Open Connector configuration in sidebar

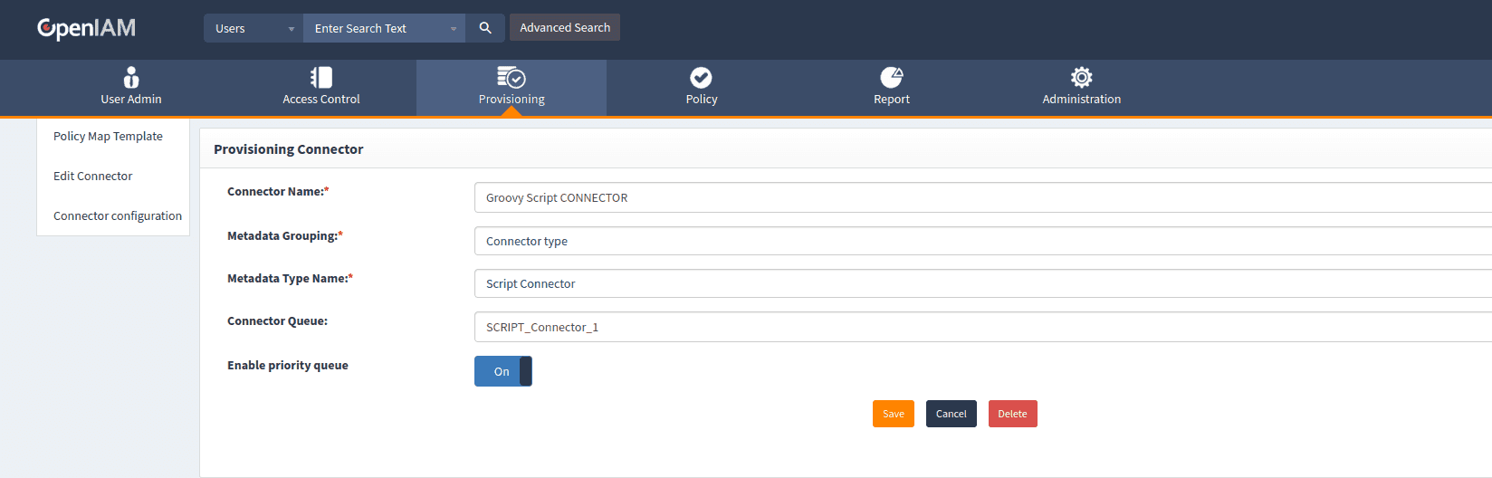[118, 216]
